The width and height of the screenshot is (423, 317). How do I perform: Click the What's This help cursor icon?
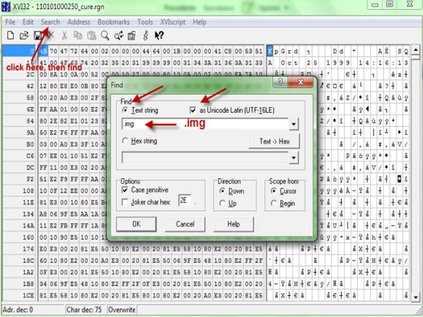[x=159, y=35]
